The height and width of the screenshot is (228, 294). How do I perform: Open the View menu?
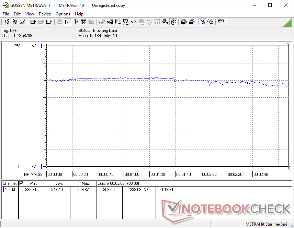(x=30, y=14)
